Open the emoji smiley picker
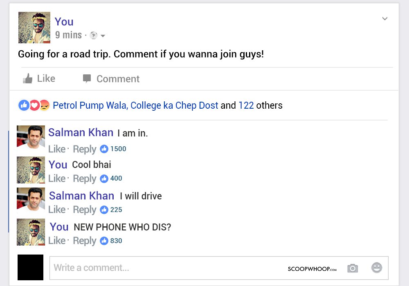The width and height of the screenshot is (409, 286). point(377,268)
